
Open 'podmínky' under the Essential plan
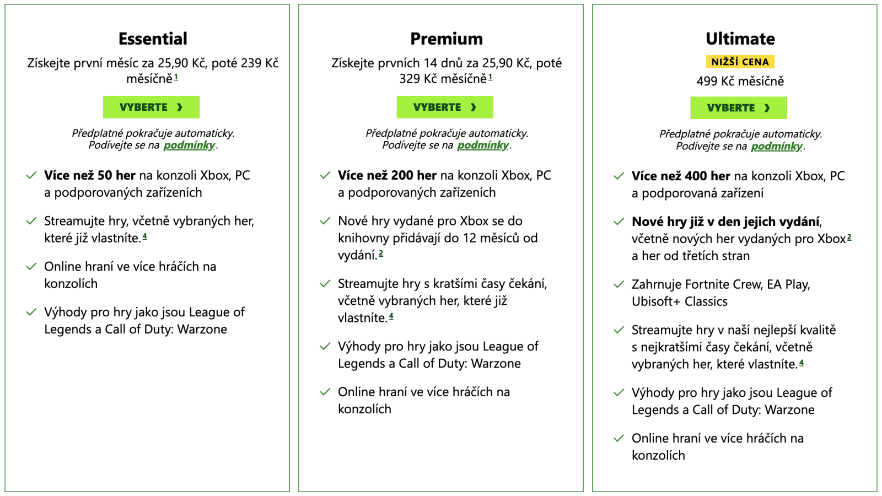[x=190, y=146]
